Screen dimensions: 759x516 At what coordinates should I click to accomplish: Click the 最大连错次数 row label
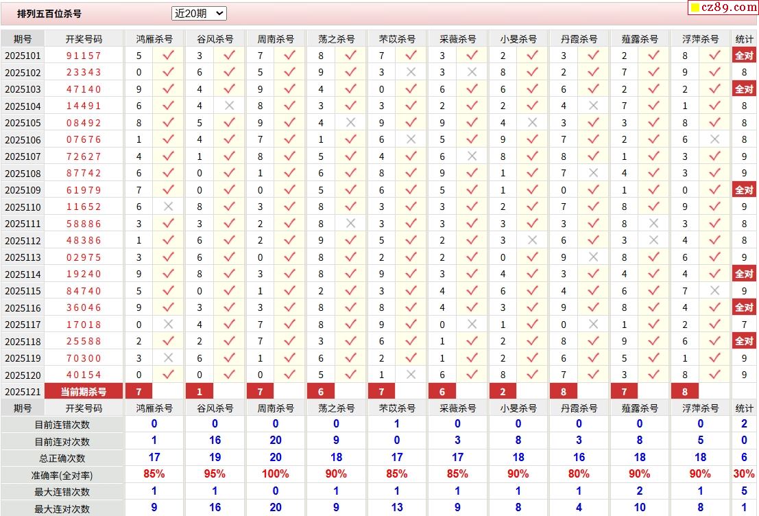point(62,492)
